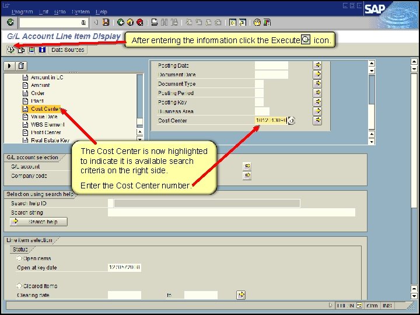Select the Cleared items radio button
The width and height of the screenshot is (420, 315).
[x=19, y=286]
